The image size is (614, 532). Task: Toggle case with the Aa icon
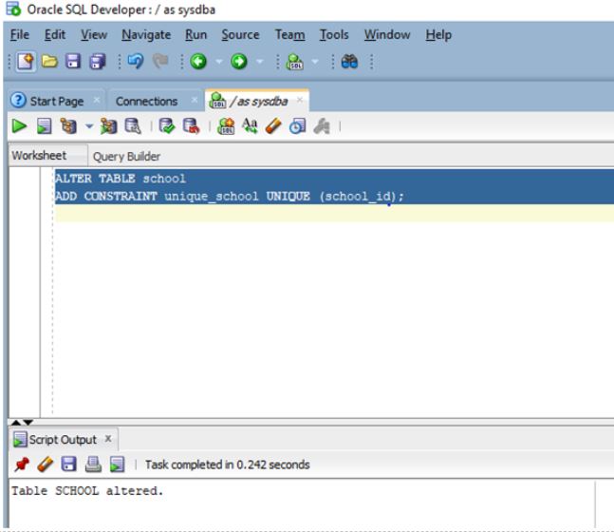point(250,126)
